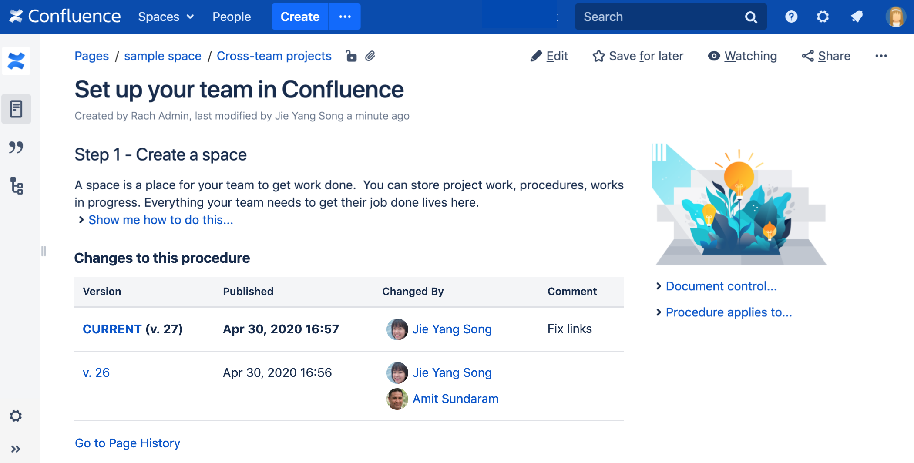Open the Help question mark icon

point(791,17)
